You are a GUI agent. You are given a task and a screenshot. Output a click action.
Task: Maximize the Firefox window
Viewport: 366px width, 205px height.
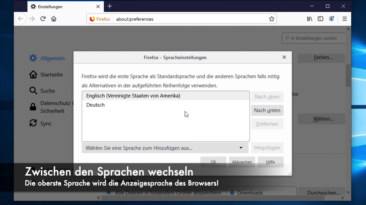point(328,6)
